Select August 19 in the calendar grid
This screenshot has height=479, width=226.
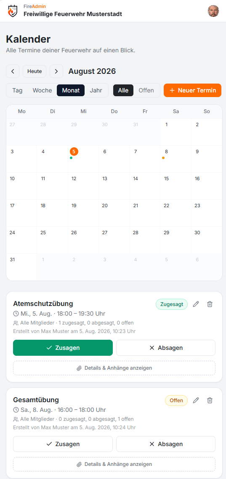[83, 213]
